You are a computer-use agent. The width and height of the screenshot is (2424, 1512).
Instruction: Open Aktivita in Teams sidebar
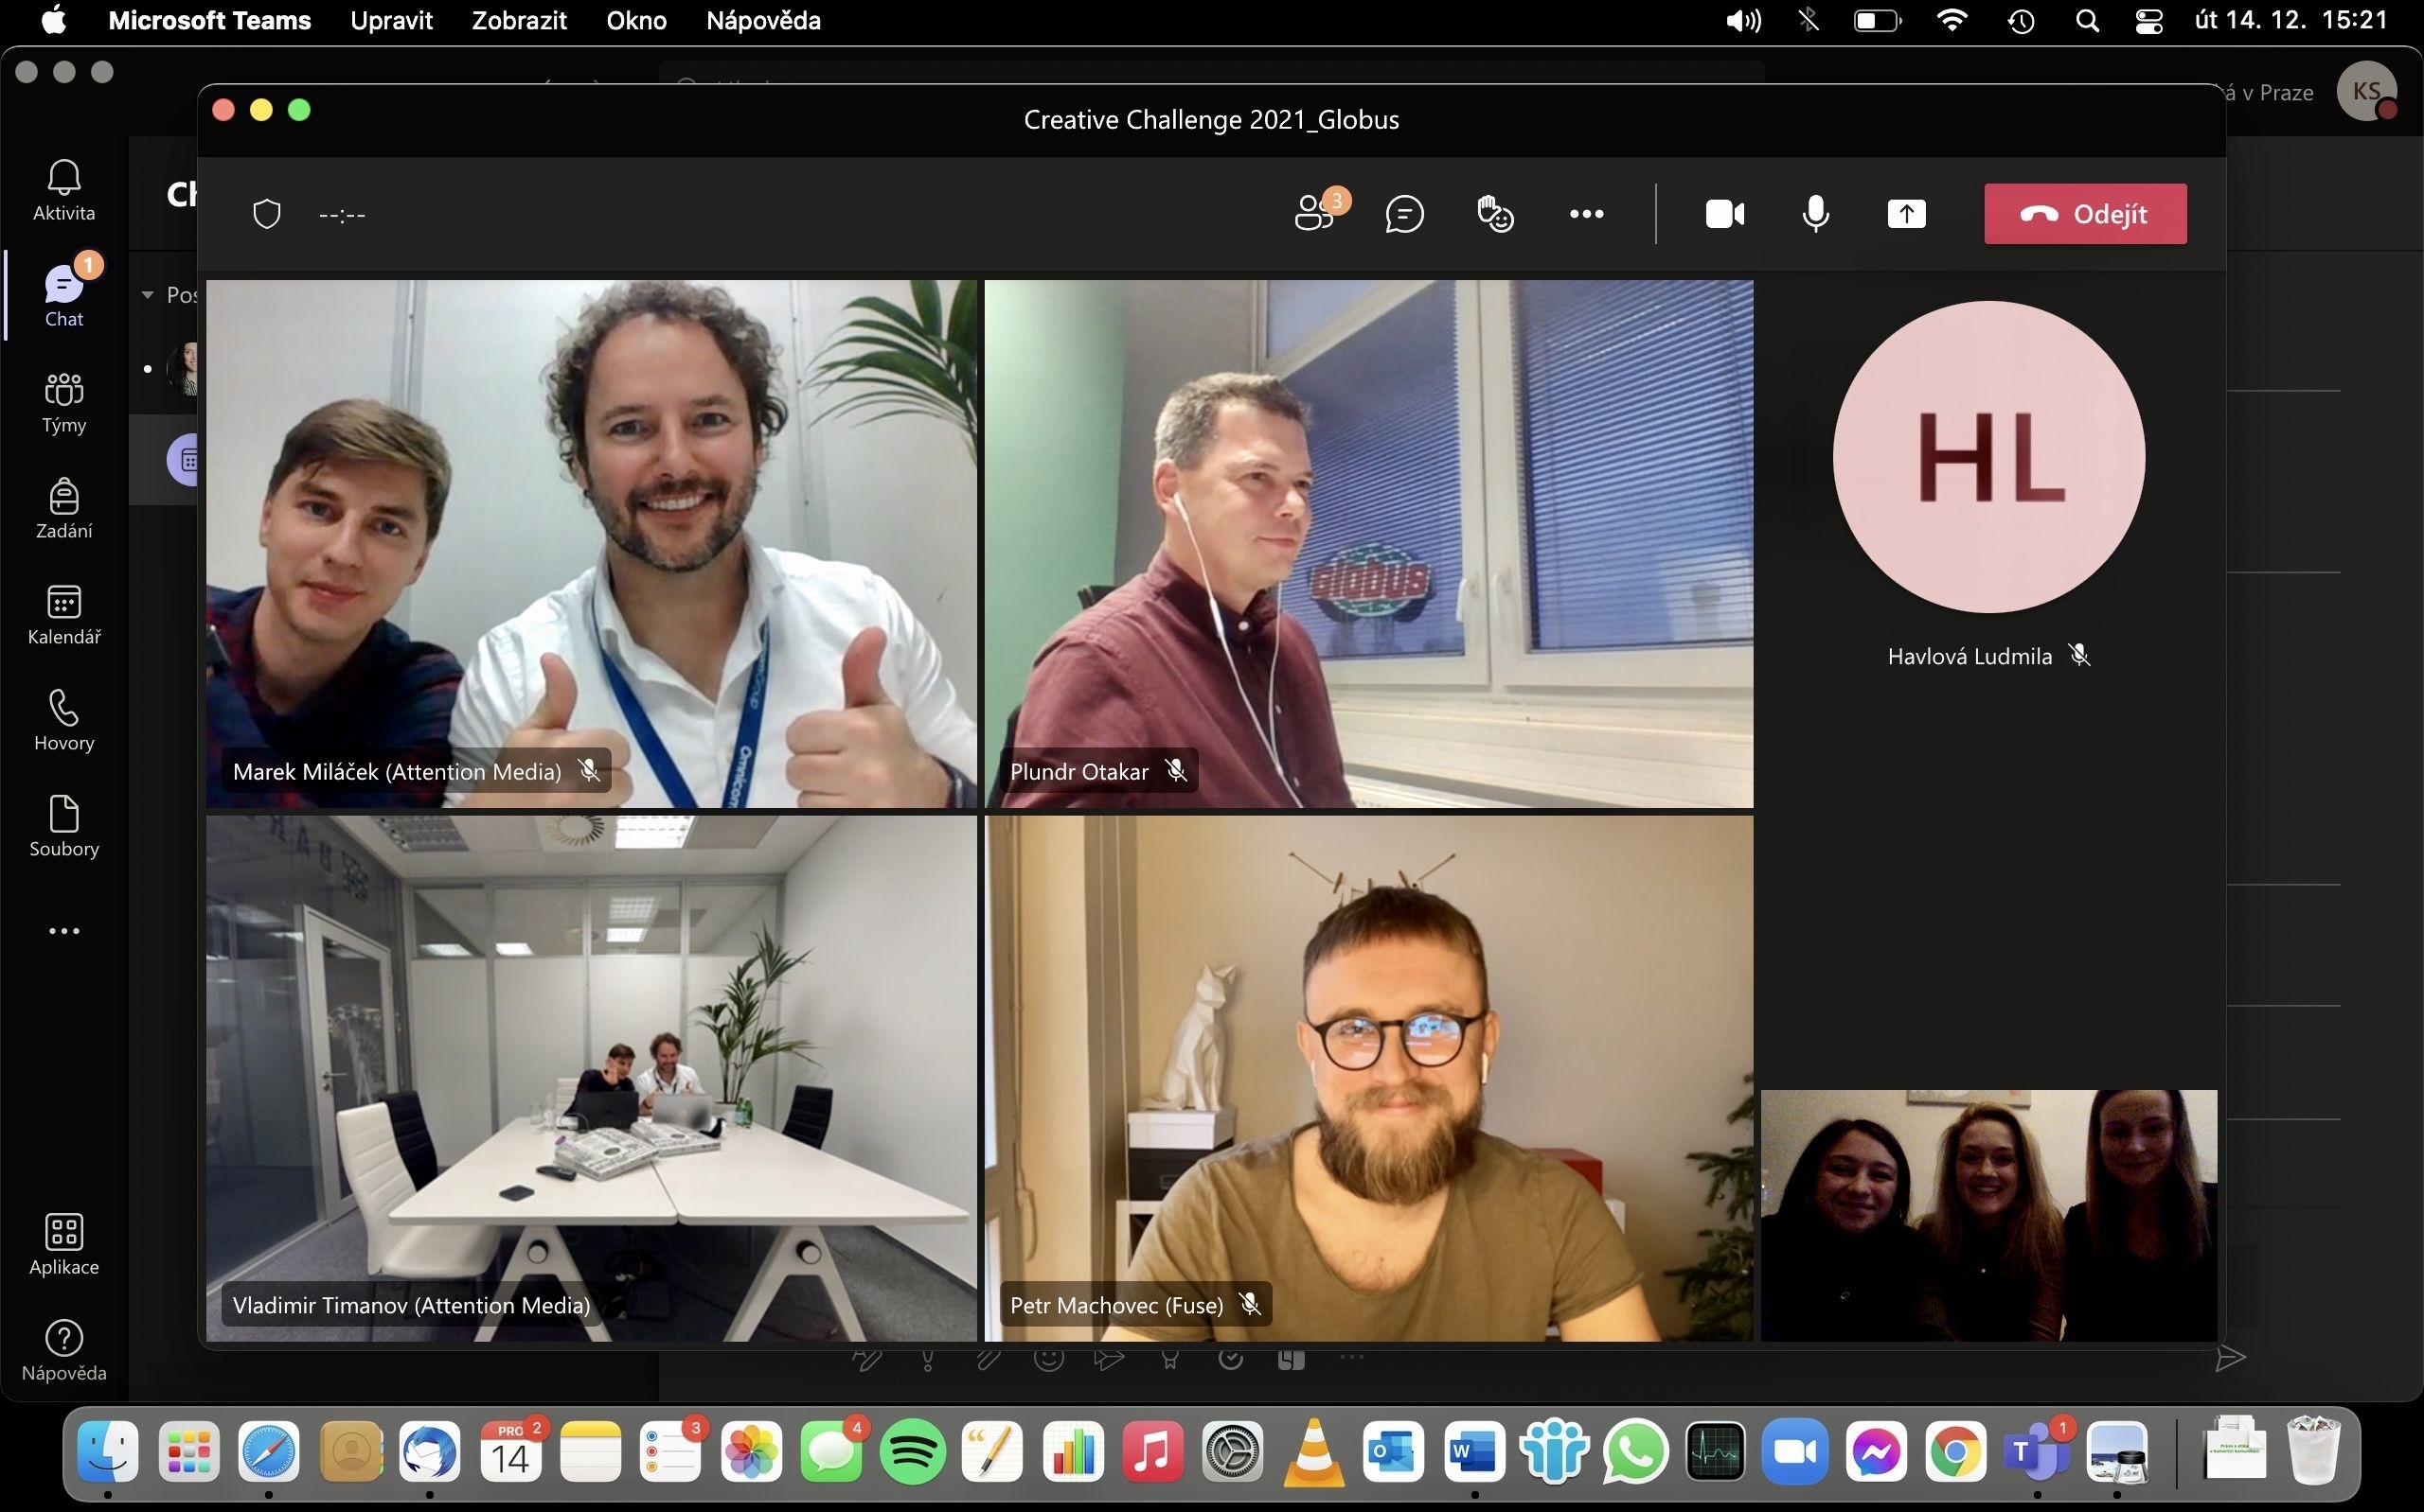tap(64, 190)
